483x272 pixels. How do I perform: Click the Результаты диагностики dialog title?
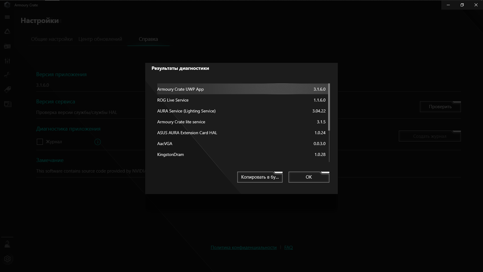point(180,68)
